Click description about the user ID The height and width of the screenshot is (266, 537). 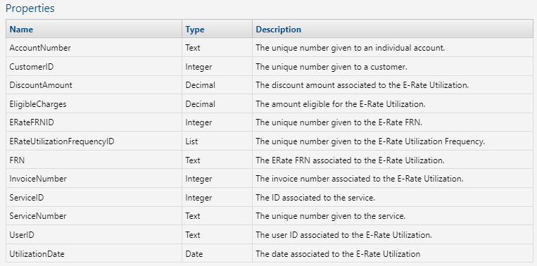pos(343,235)
